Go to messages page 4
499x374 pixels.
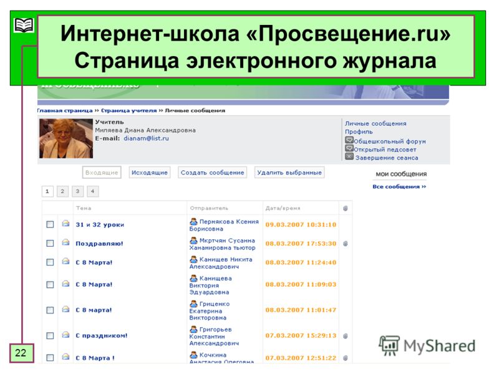(x=92, y=191)
